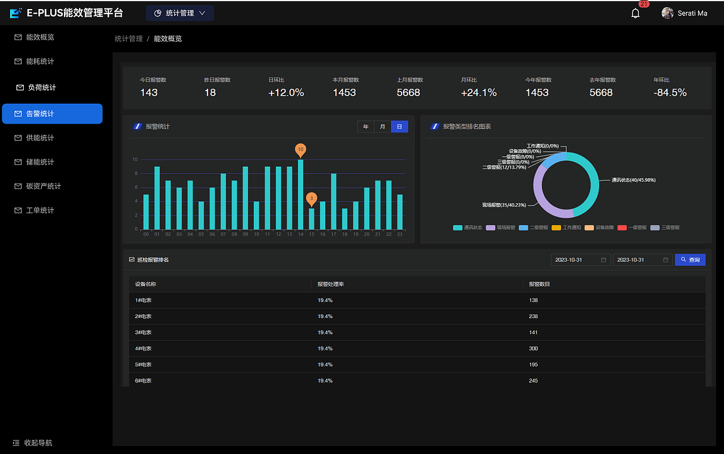Switch bar chart to 月 view

pyautogui.click(x=382, y=127)
